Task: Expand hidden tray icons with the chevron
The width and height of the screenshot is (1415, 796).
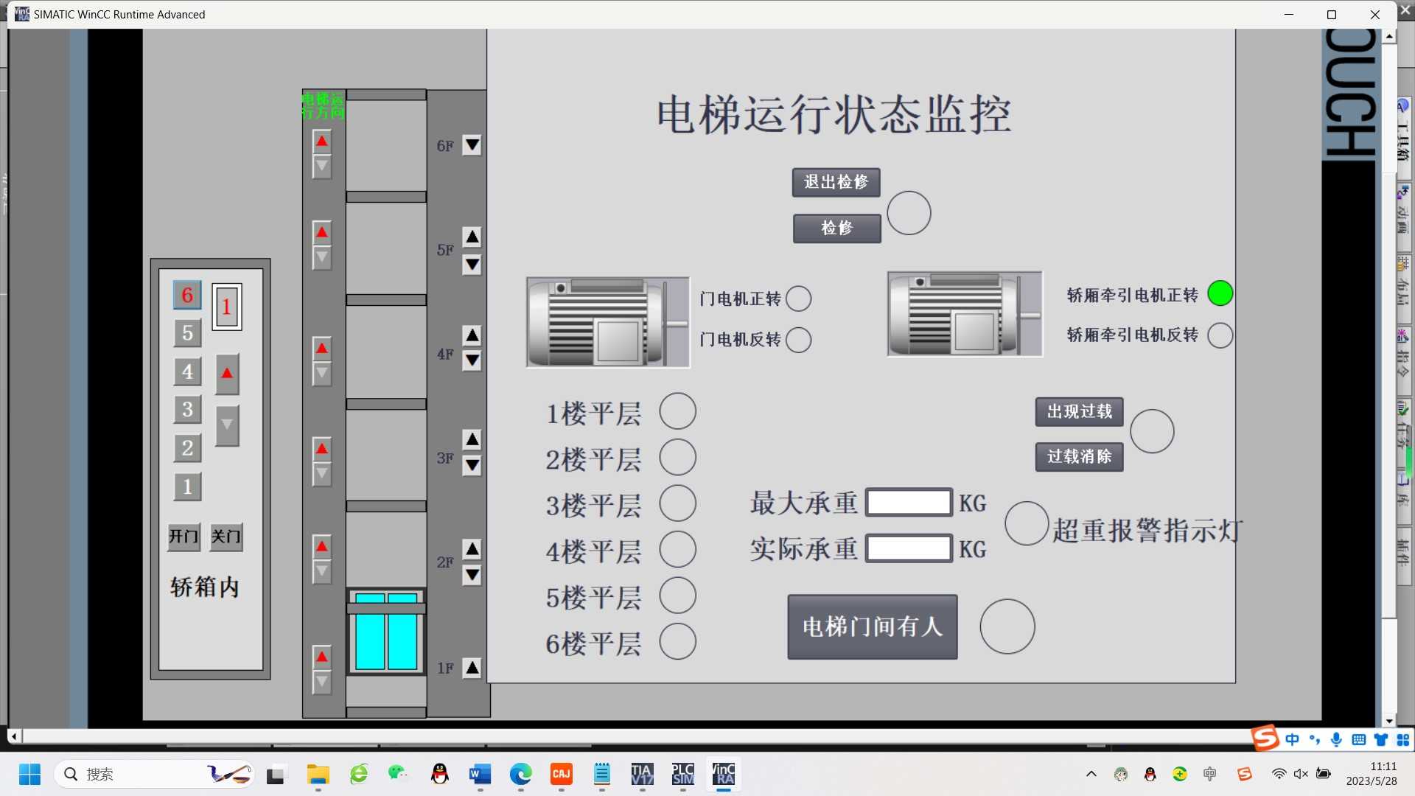Action: tap(1091, 774)
